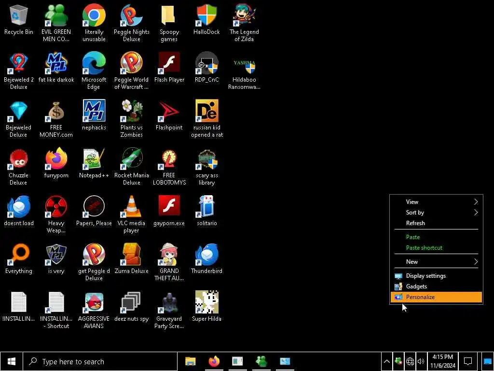Open The Legend of Zilda shortcut

click(244, 23)
